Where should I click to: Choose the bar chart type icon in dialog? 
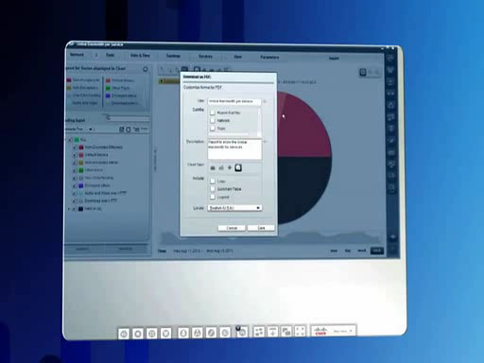221,168
